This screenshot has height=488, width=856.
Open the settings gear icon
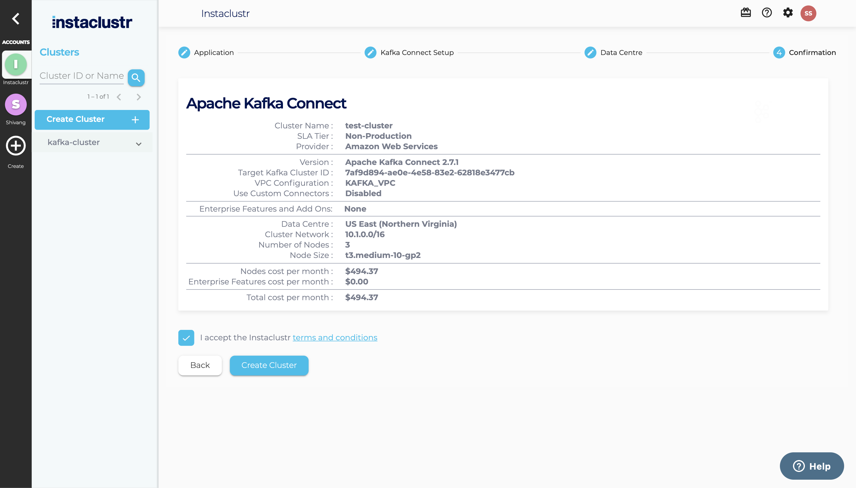pos(788,13)
